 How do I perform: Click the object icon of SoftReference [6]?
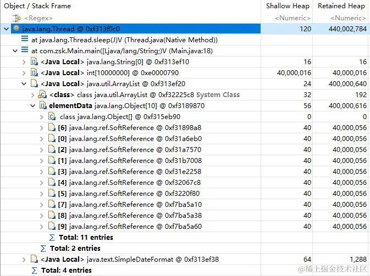click(x=52, y=127)
